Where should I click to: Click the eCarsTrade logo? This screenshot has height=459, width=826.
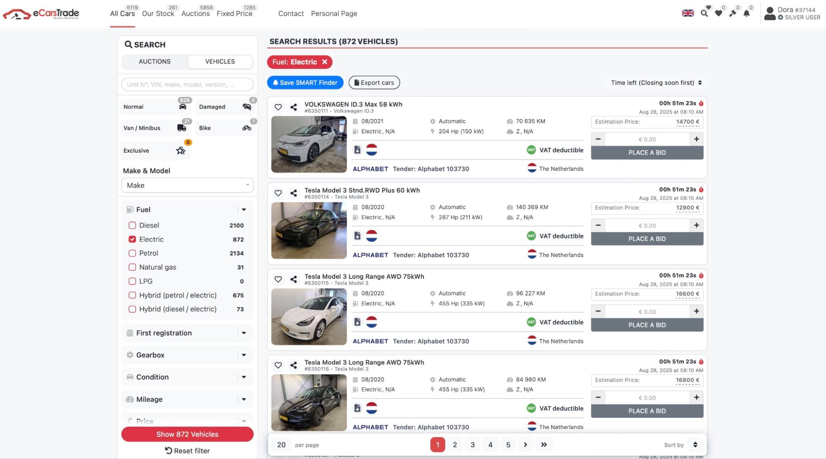pos(41,14)
